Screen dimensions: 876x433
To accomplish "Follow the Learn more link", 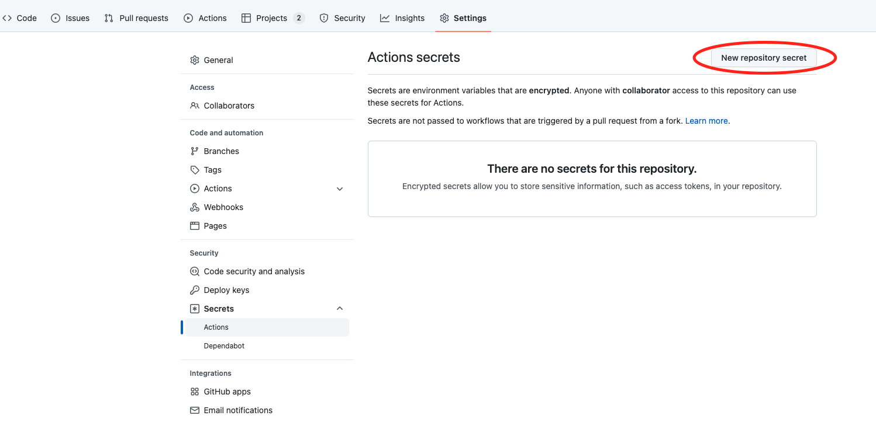I will pos(706,121).
